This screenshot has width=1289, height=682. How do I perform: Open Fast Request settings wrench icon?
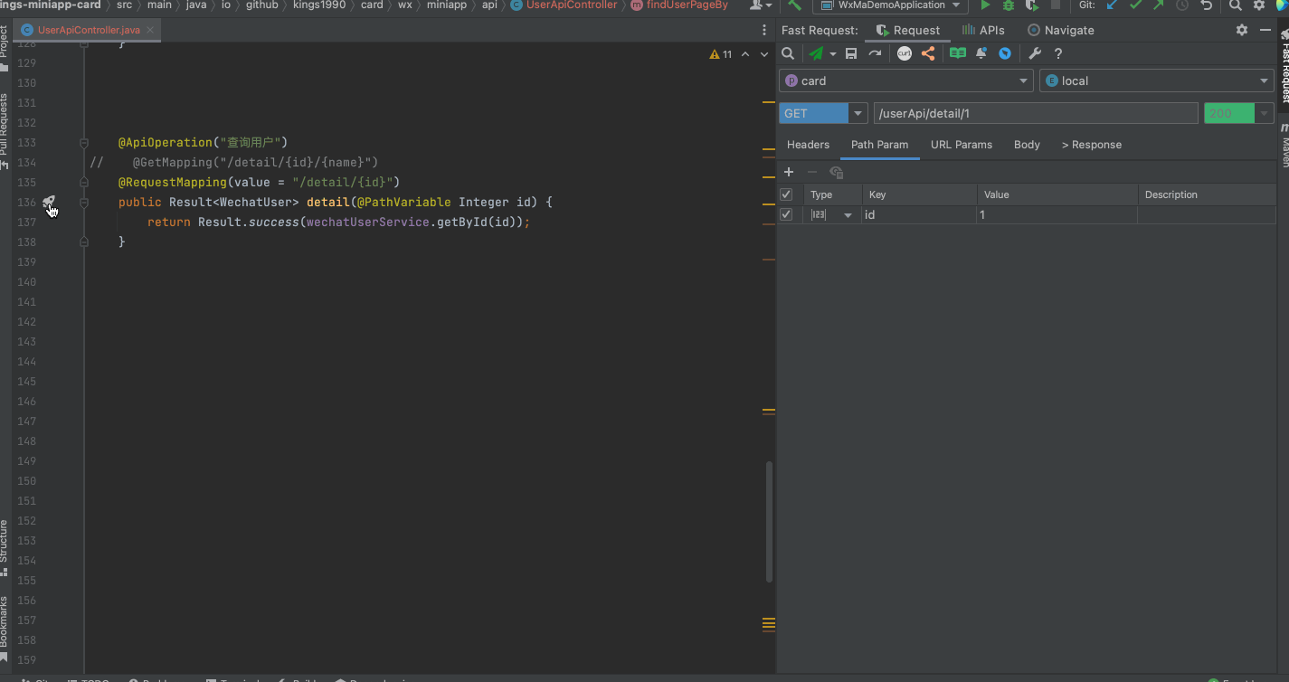point(1036,54)
